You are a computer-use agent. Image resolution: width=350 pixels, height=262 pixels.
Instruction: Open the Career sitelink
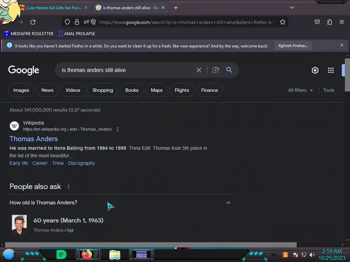(40, 163)
